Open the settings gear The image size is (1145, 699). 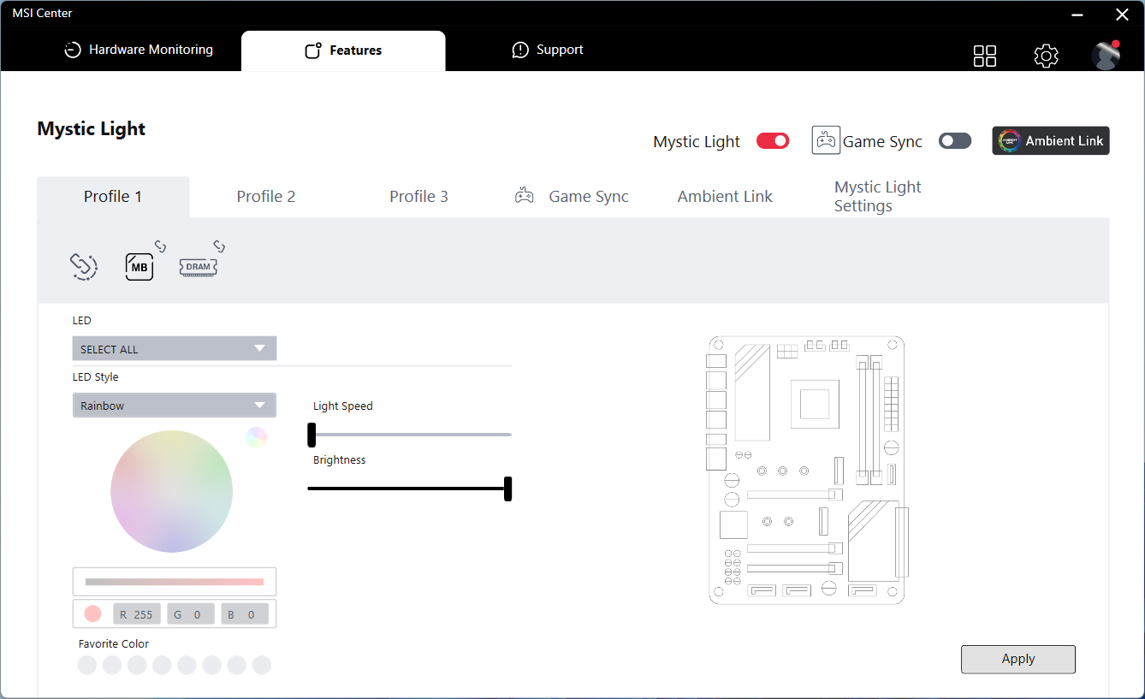click(1046, 56)
